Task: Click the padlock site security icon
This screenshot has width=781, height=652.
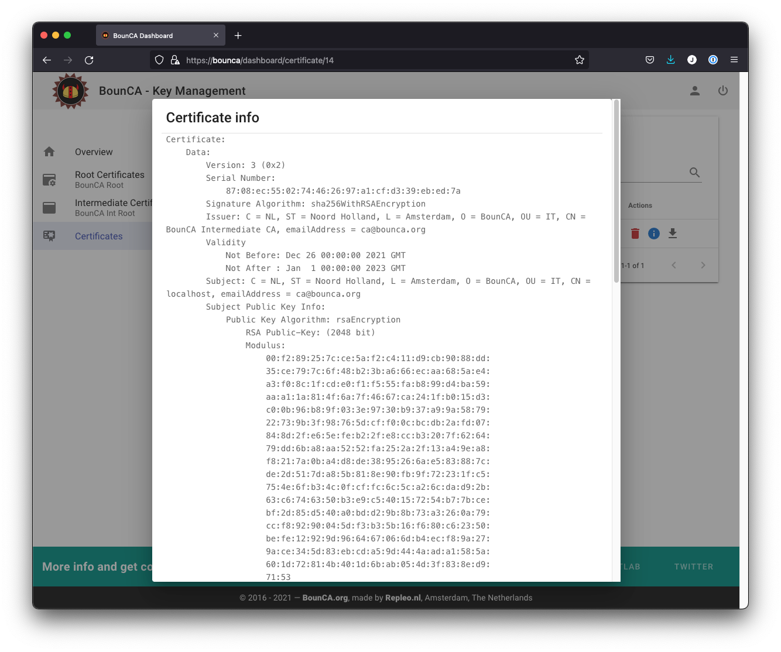Action: [x=175, y=60]
